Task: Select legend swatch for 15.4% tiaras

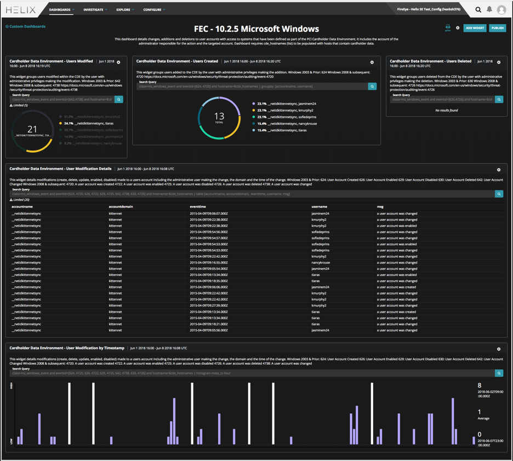Action: pos(254,130)
